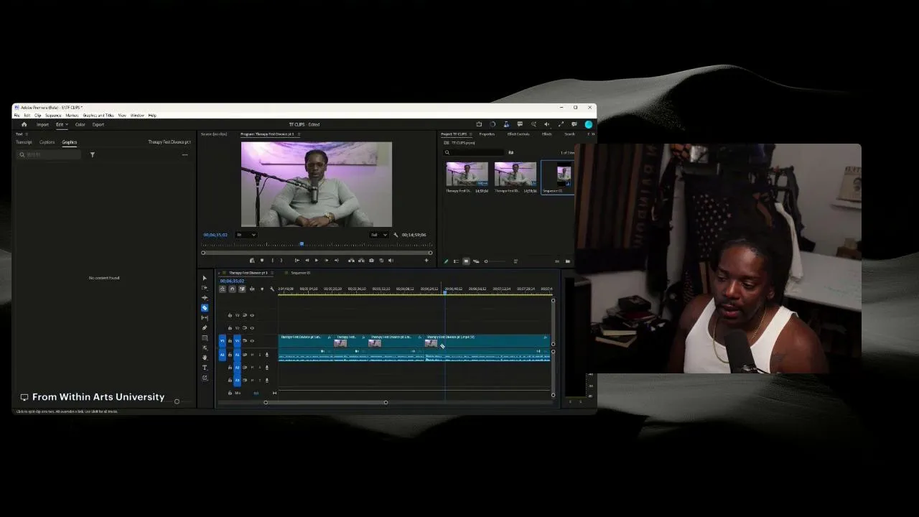
Task: Select the Track Select Forward tool
Action: tap(205, 288)
